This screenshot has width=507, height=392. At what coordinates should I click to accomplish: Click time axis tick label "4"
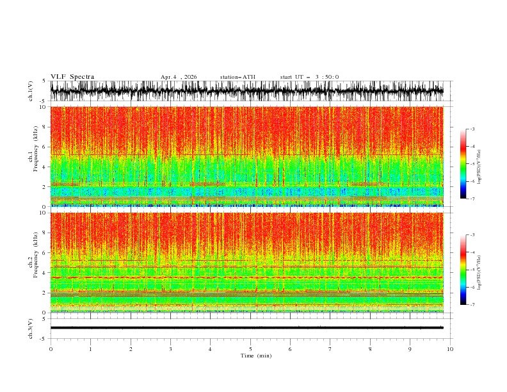tap(210, 349)
